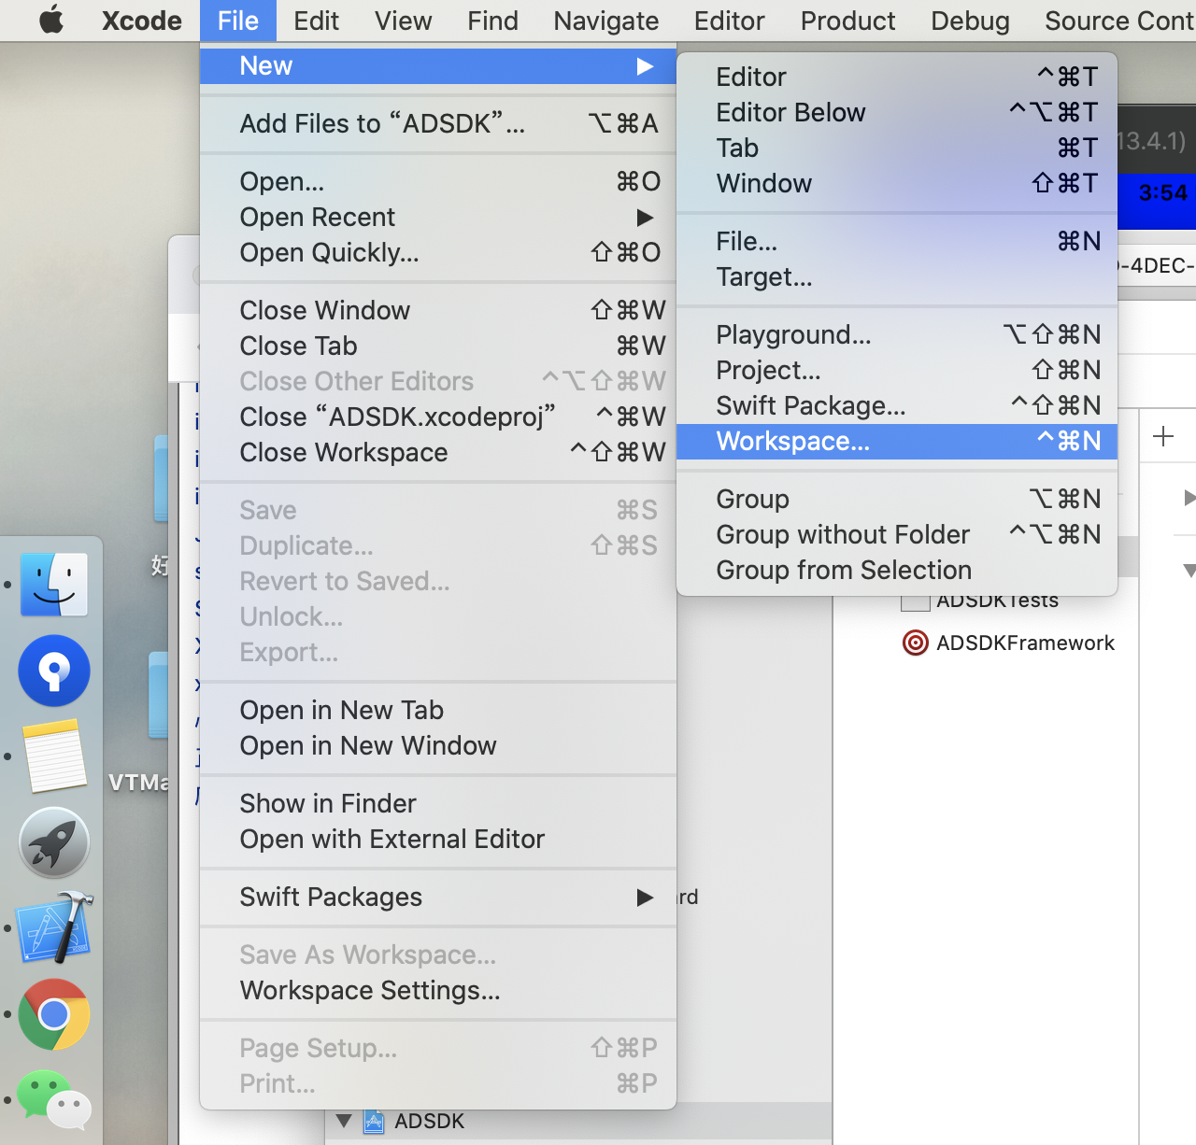This screenshot has height=1145, width=1196.
Task: Choose Open with External Editor
Action: 438,840
